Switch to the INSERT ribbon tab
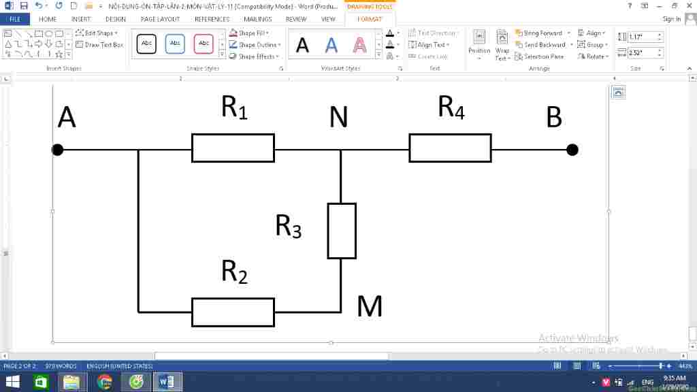The height and width of the screenshot is (392, 697). tap(80, 19)
